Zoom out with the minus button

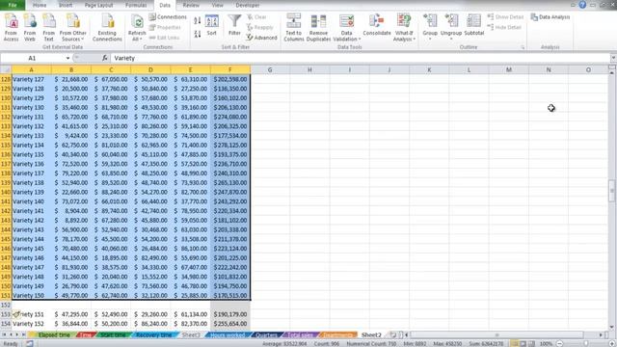tap(559, 343)
